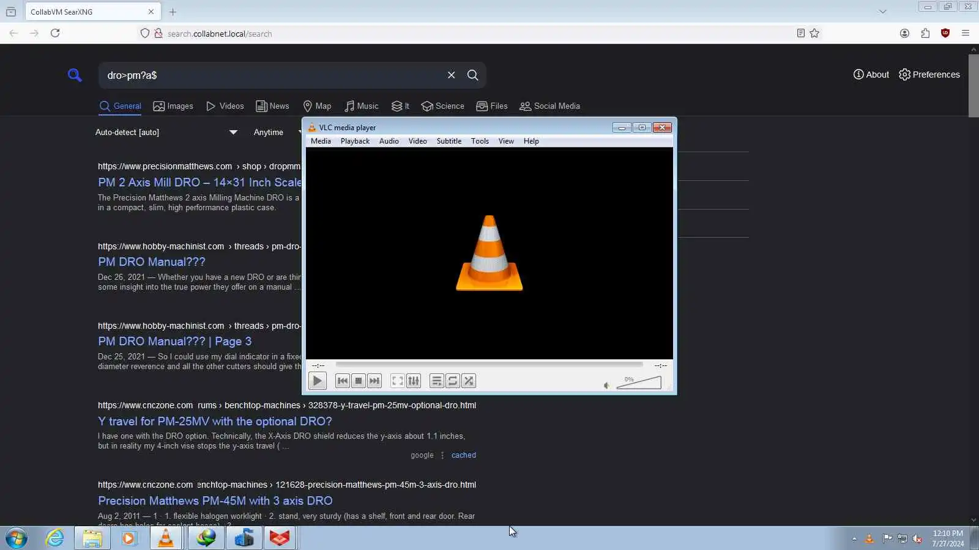Toggle random shuffle in VLC

(469, 381)
